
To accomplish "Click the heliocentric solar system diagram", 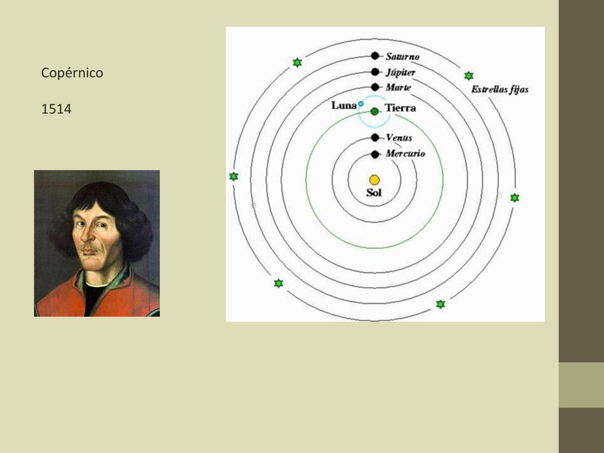I will coord(385,174).
